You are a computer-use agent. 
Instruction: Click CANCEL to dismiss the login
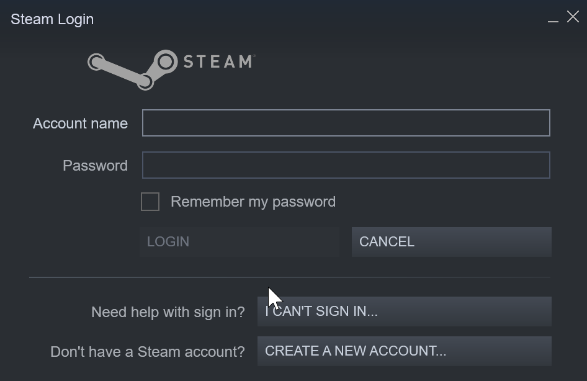(451, 241)
